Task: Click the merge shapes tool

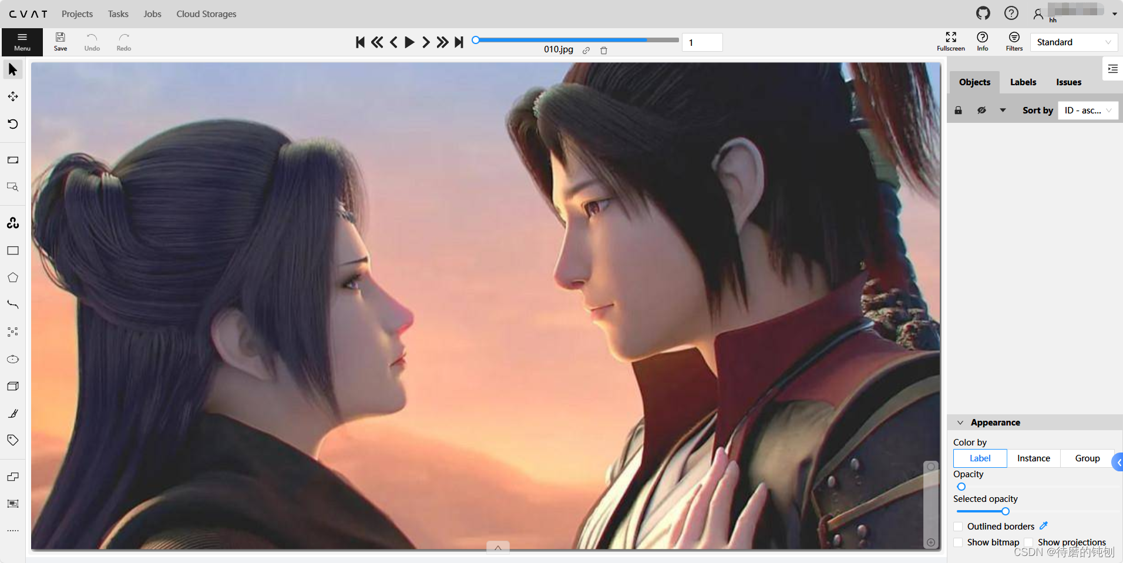Action: [x=12, y=477]
